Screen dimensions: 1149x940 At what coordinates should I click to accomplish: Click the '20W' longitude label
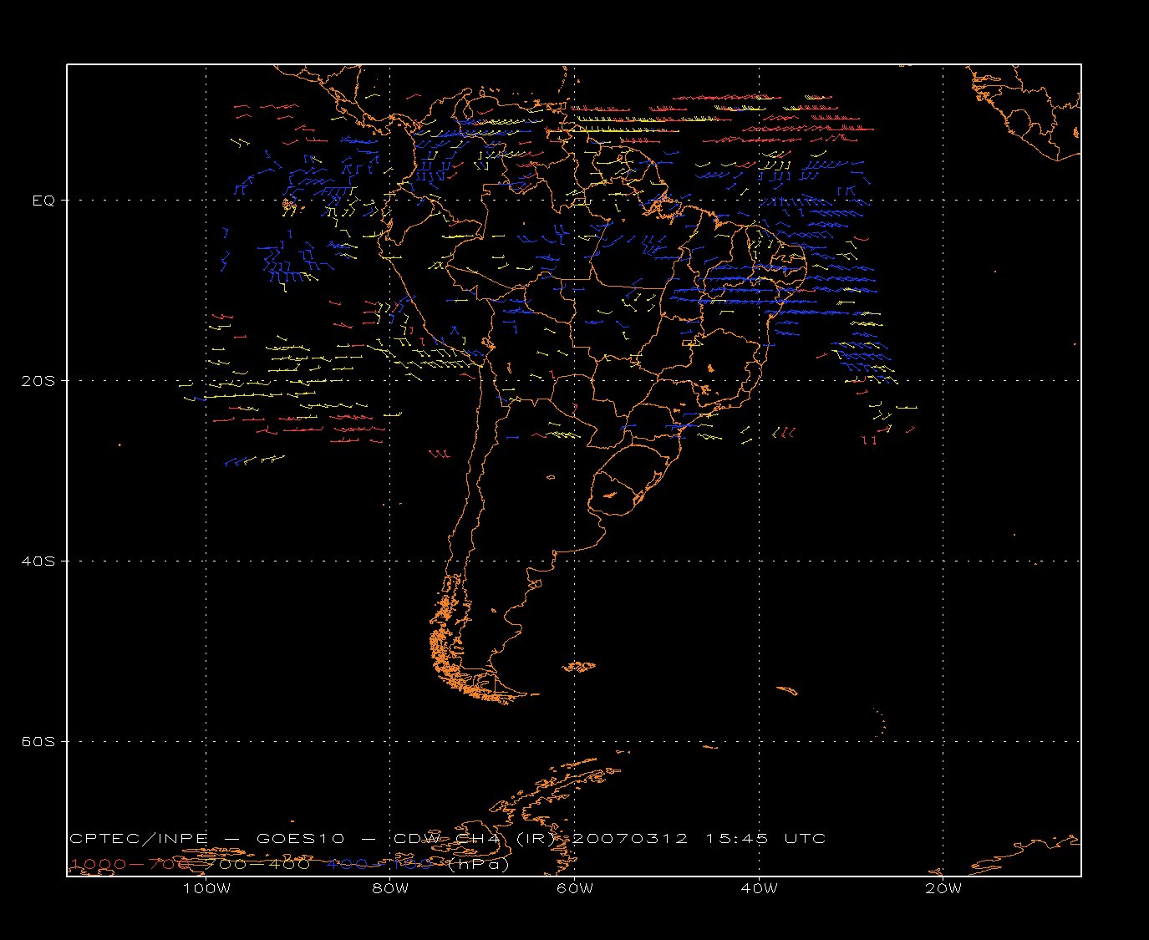(943, 889)
